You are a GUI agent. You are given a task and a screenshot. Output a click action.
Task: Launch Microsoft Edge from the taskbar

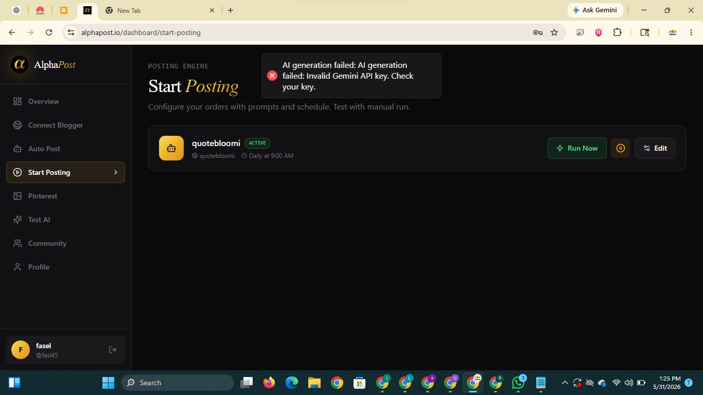tap(292, 383)
